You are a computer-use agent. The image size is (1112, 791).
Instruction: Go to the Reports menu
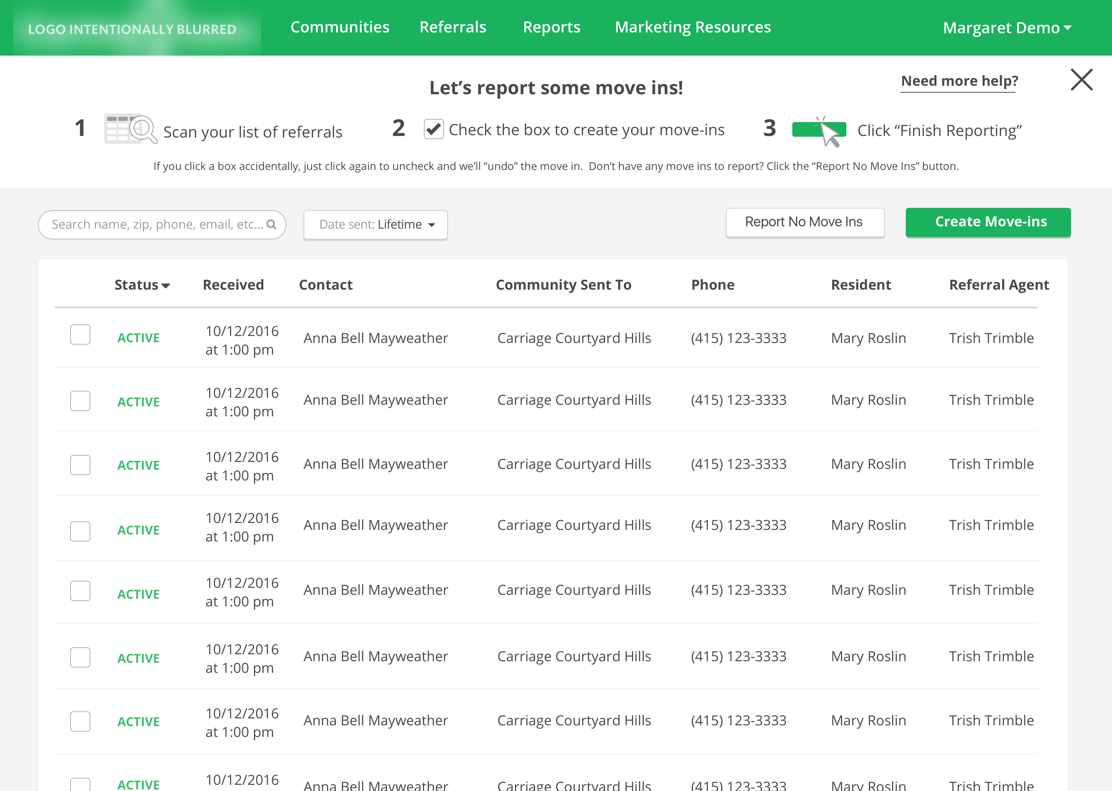click(551, 27)
